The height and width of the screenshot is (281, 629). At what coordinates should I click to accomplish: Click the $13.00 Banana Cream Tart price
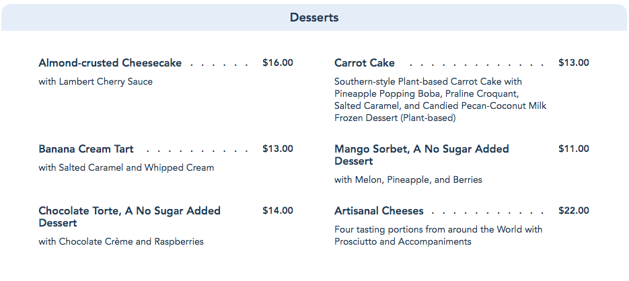click(278, 149)
